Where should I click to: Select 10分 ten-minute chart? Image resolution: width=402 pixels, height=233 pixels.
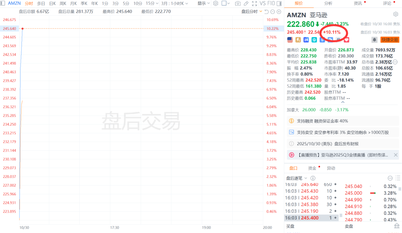point(138,3)
